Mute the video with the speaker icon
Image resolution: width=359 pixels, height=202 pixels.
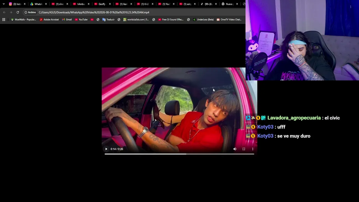click(x=235, y=149)
